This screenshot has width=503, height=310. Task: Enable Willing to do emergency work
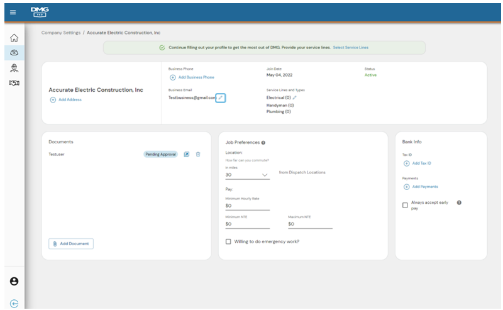pyautogui.click(x=228, y=241)
